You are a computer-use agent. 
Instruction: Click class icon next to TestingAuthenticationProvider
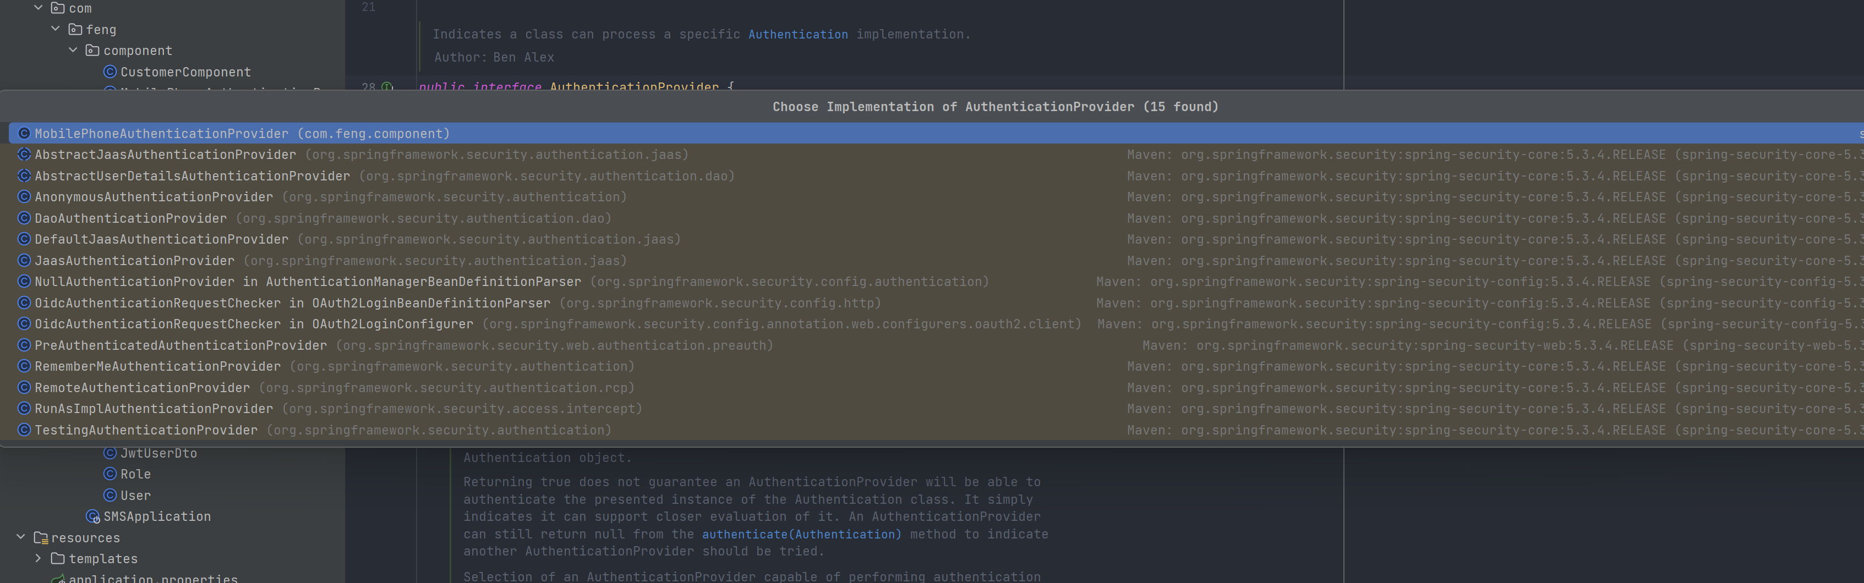pos(24,430)
